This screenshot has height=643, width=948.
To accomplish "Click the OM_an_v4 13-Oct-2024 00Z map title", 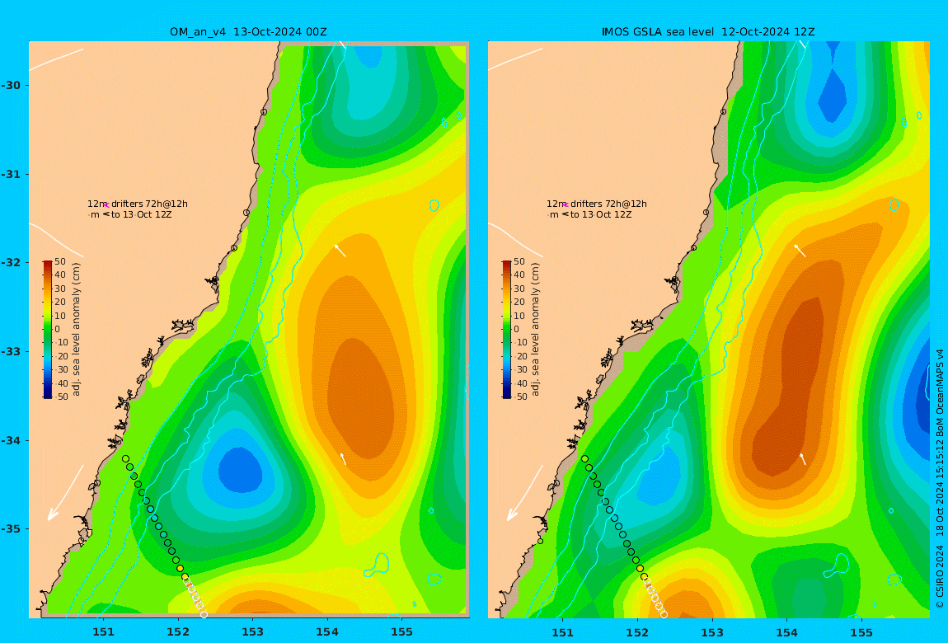I will [248, 31].
